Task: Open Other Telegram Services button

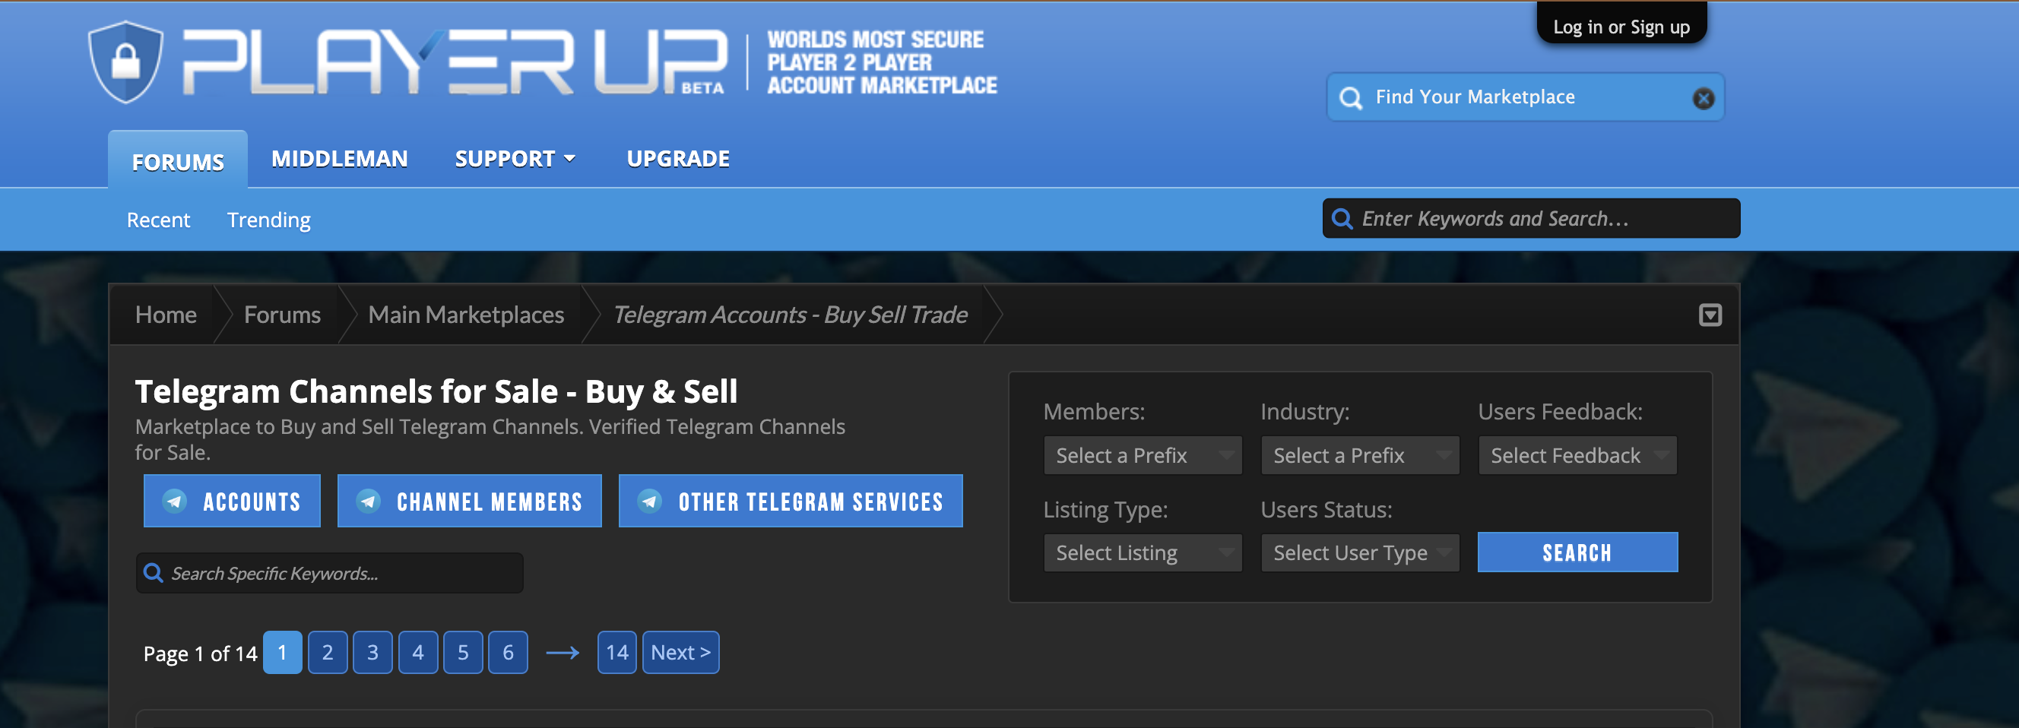Action: pos(790,501)
